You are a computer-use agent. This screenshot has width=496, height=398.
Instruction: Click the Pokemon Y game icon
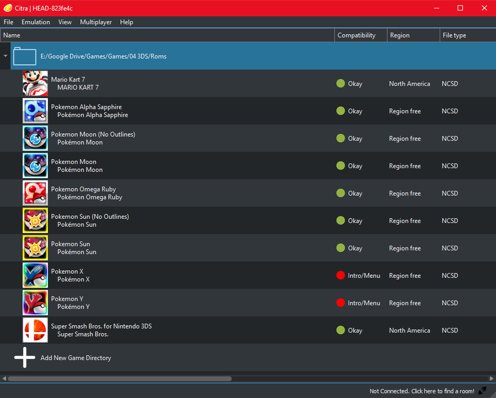(35, 303)
